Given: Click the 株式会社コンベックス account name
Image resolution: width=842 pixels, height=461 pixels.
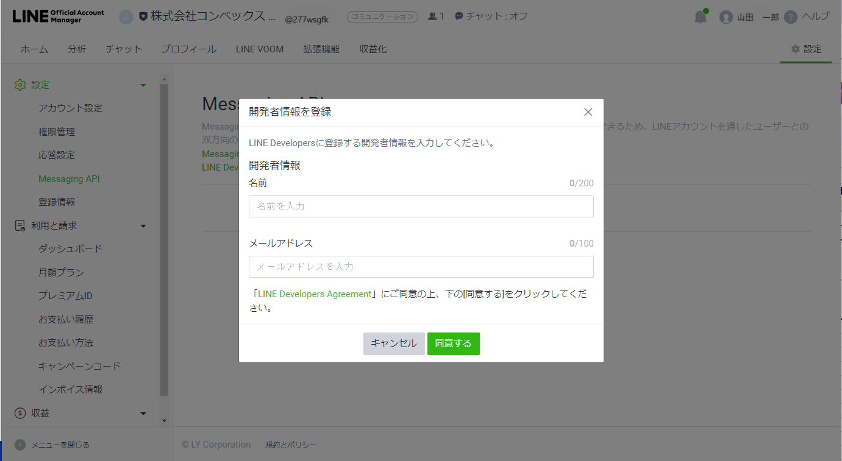Looking at the screenshot, I should click(213, 16).
